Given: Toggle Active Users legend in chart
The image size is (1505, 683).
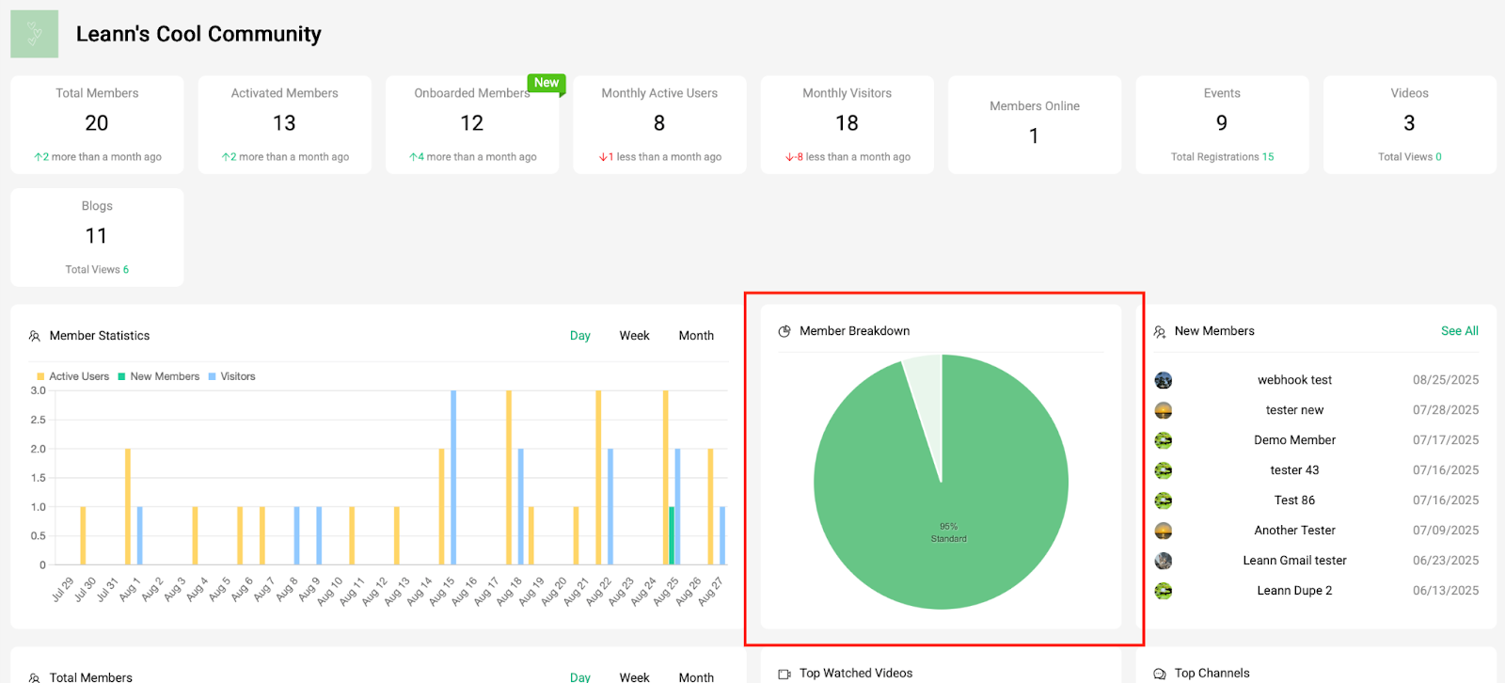Looking at the screenshot, I should (73, 376).
